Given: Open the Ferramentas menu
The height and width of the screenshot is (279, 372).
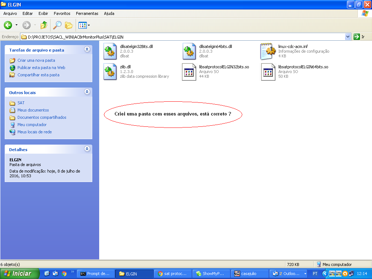Looking at the screenshot, I should [87, 13].
